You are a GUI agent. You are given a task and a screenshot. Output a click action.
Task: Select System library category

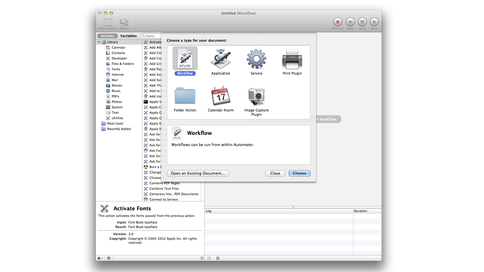pos(117,108)
